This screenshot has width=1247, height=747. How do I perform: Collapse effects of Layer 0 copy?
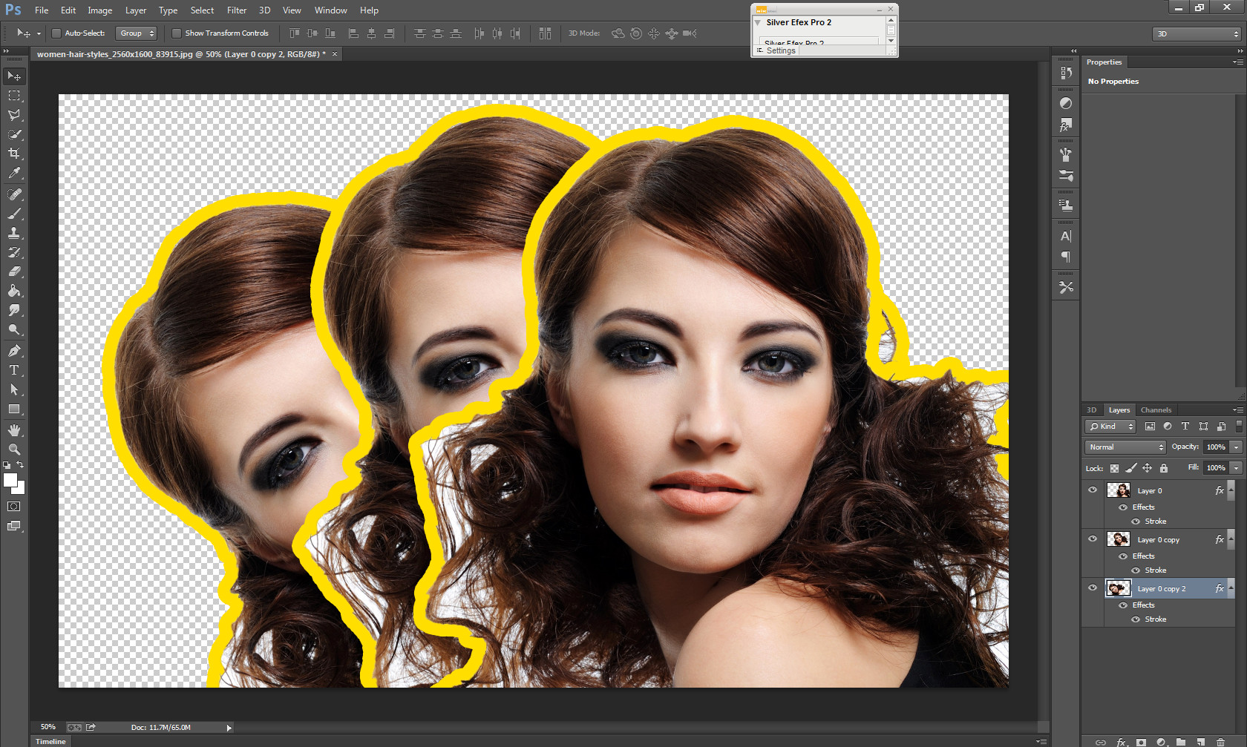[x=1231, y=539]
